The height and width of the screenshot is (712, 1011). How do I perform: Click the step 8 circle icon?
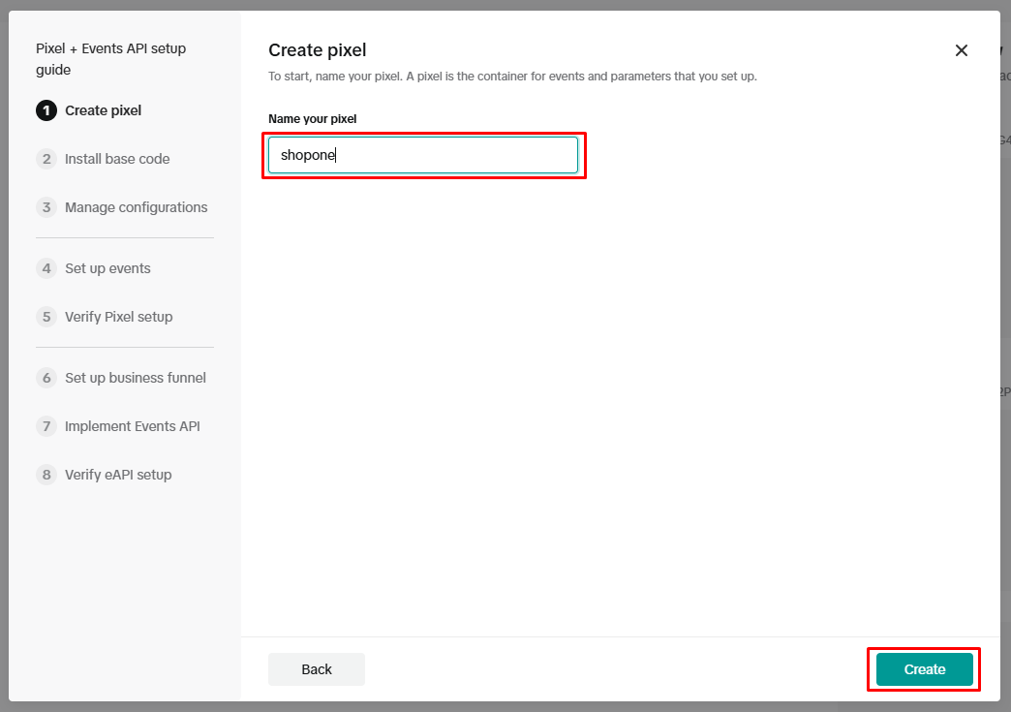pos(46,475)
